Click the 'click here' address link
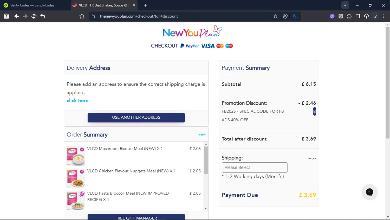The width and height of the screenshot is (390, 220). tap(77, 101)
